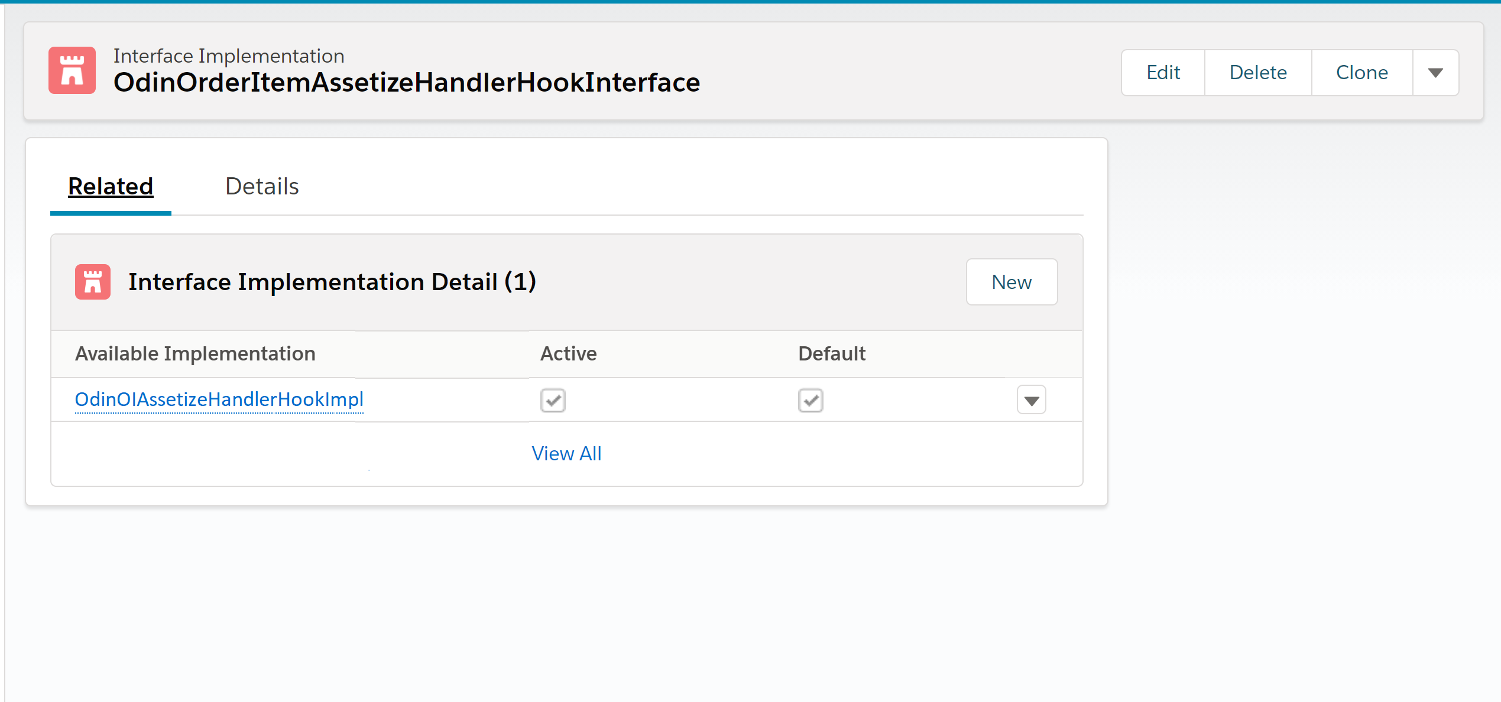This screenshot has width=1501, height=702.
Task: Click the Active column header
Action: click(x=569, y=353)
